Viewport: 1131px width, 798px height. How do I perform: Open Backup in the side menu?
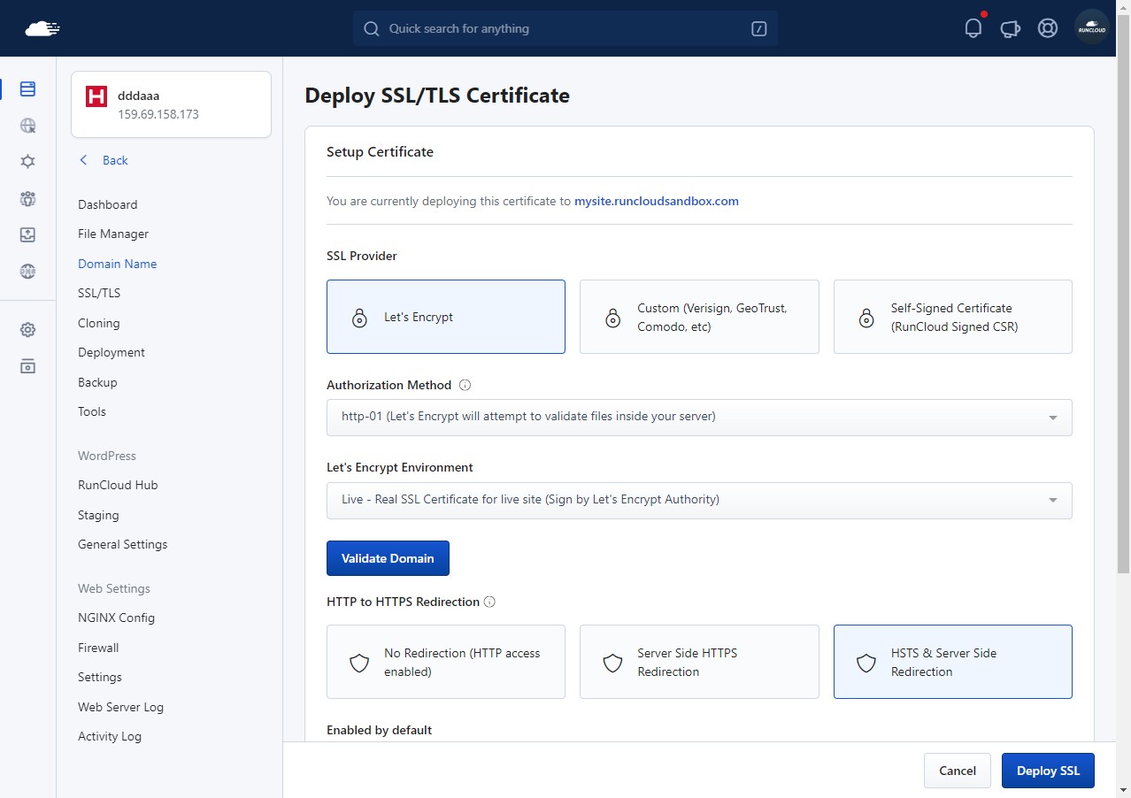(97, 382)
